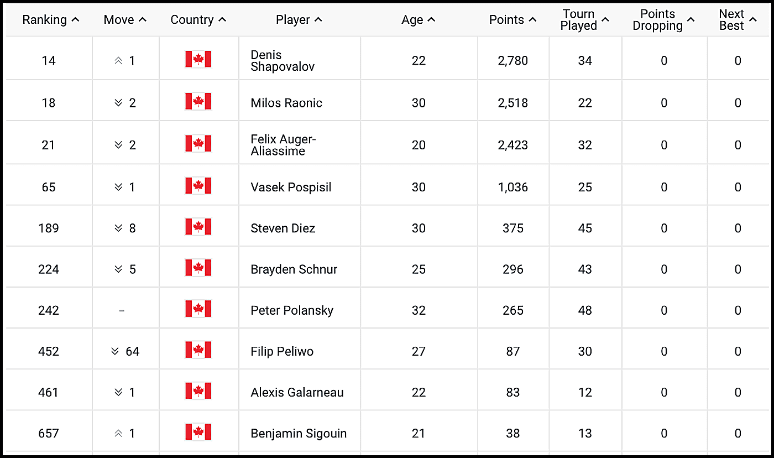
Task: Sort the table by Points column
Action: tap(512, 19)
